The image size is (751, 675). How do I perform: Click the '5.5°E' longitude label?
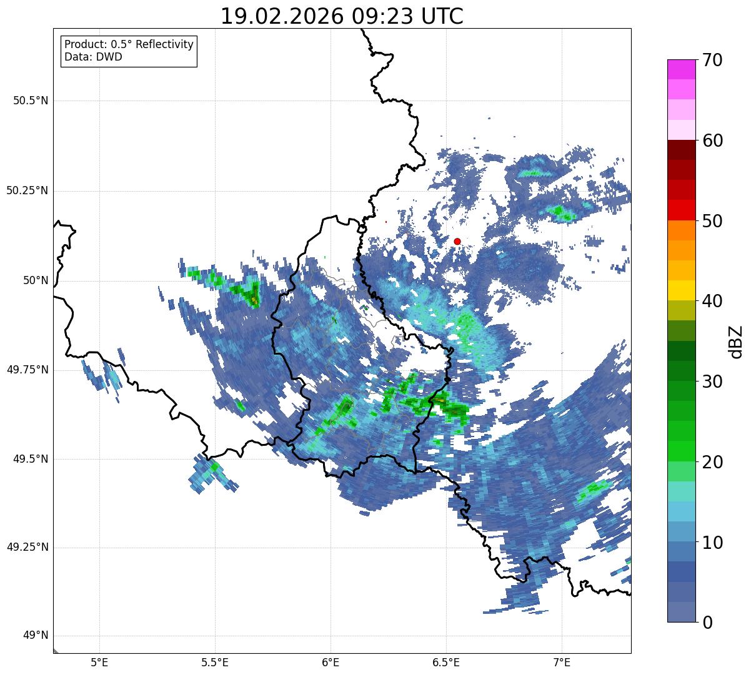215,663
